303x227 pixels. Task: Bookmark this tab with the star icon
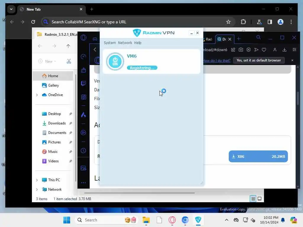point(228,22)
